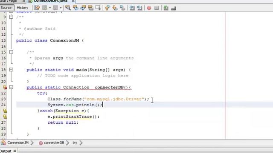The image size is (273, 153).
Task: Click the Uncomment code icon
Action: (x=174, y=8)
